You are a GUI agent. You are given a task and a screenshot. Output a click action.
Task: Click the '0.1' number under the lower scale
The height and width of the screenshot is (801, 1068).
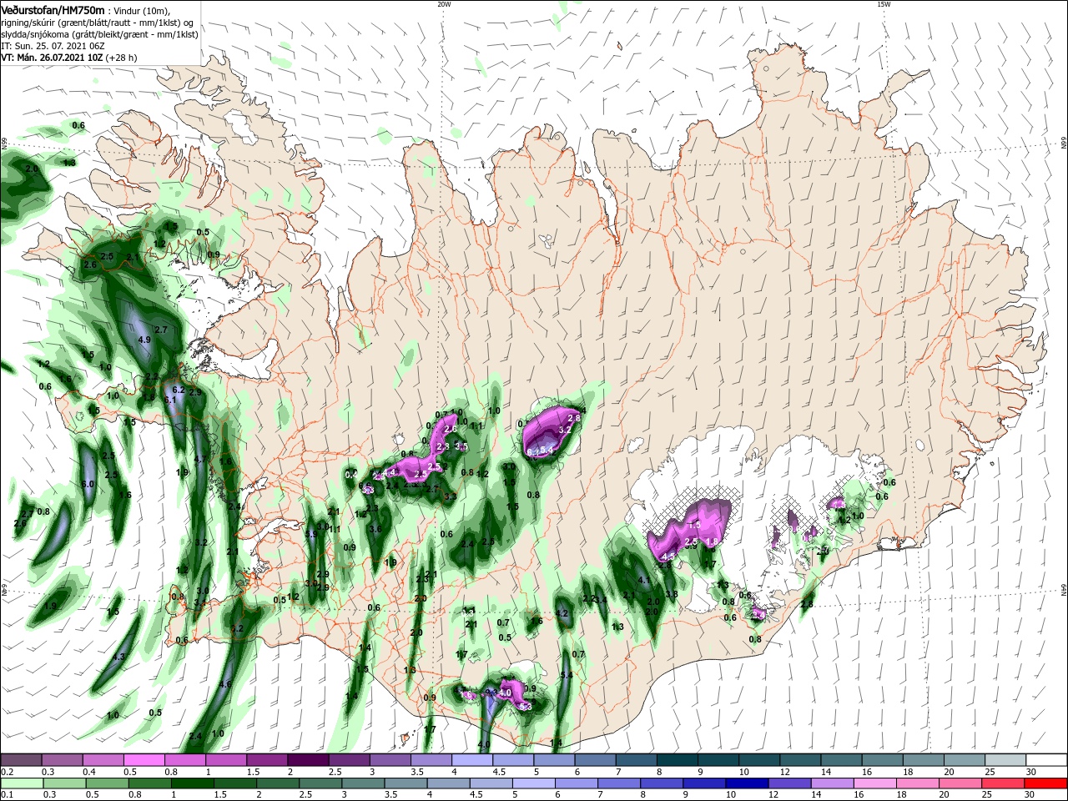(8, 795)
